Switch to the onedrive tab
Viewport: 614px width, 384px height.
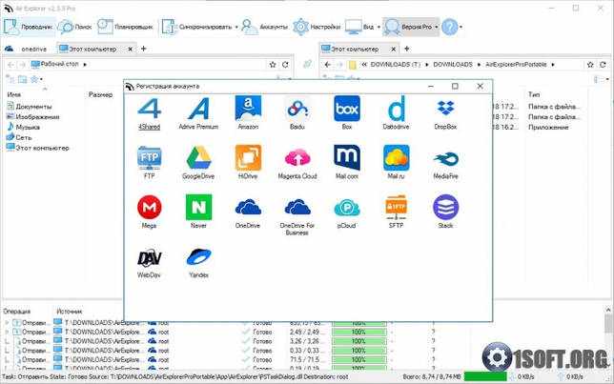click(x=27, y=49)
